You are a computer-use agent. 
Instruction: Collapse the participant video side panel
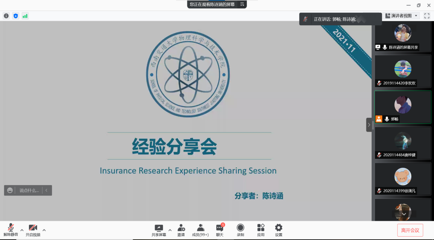[369, 125]
